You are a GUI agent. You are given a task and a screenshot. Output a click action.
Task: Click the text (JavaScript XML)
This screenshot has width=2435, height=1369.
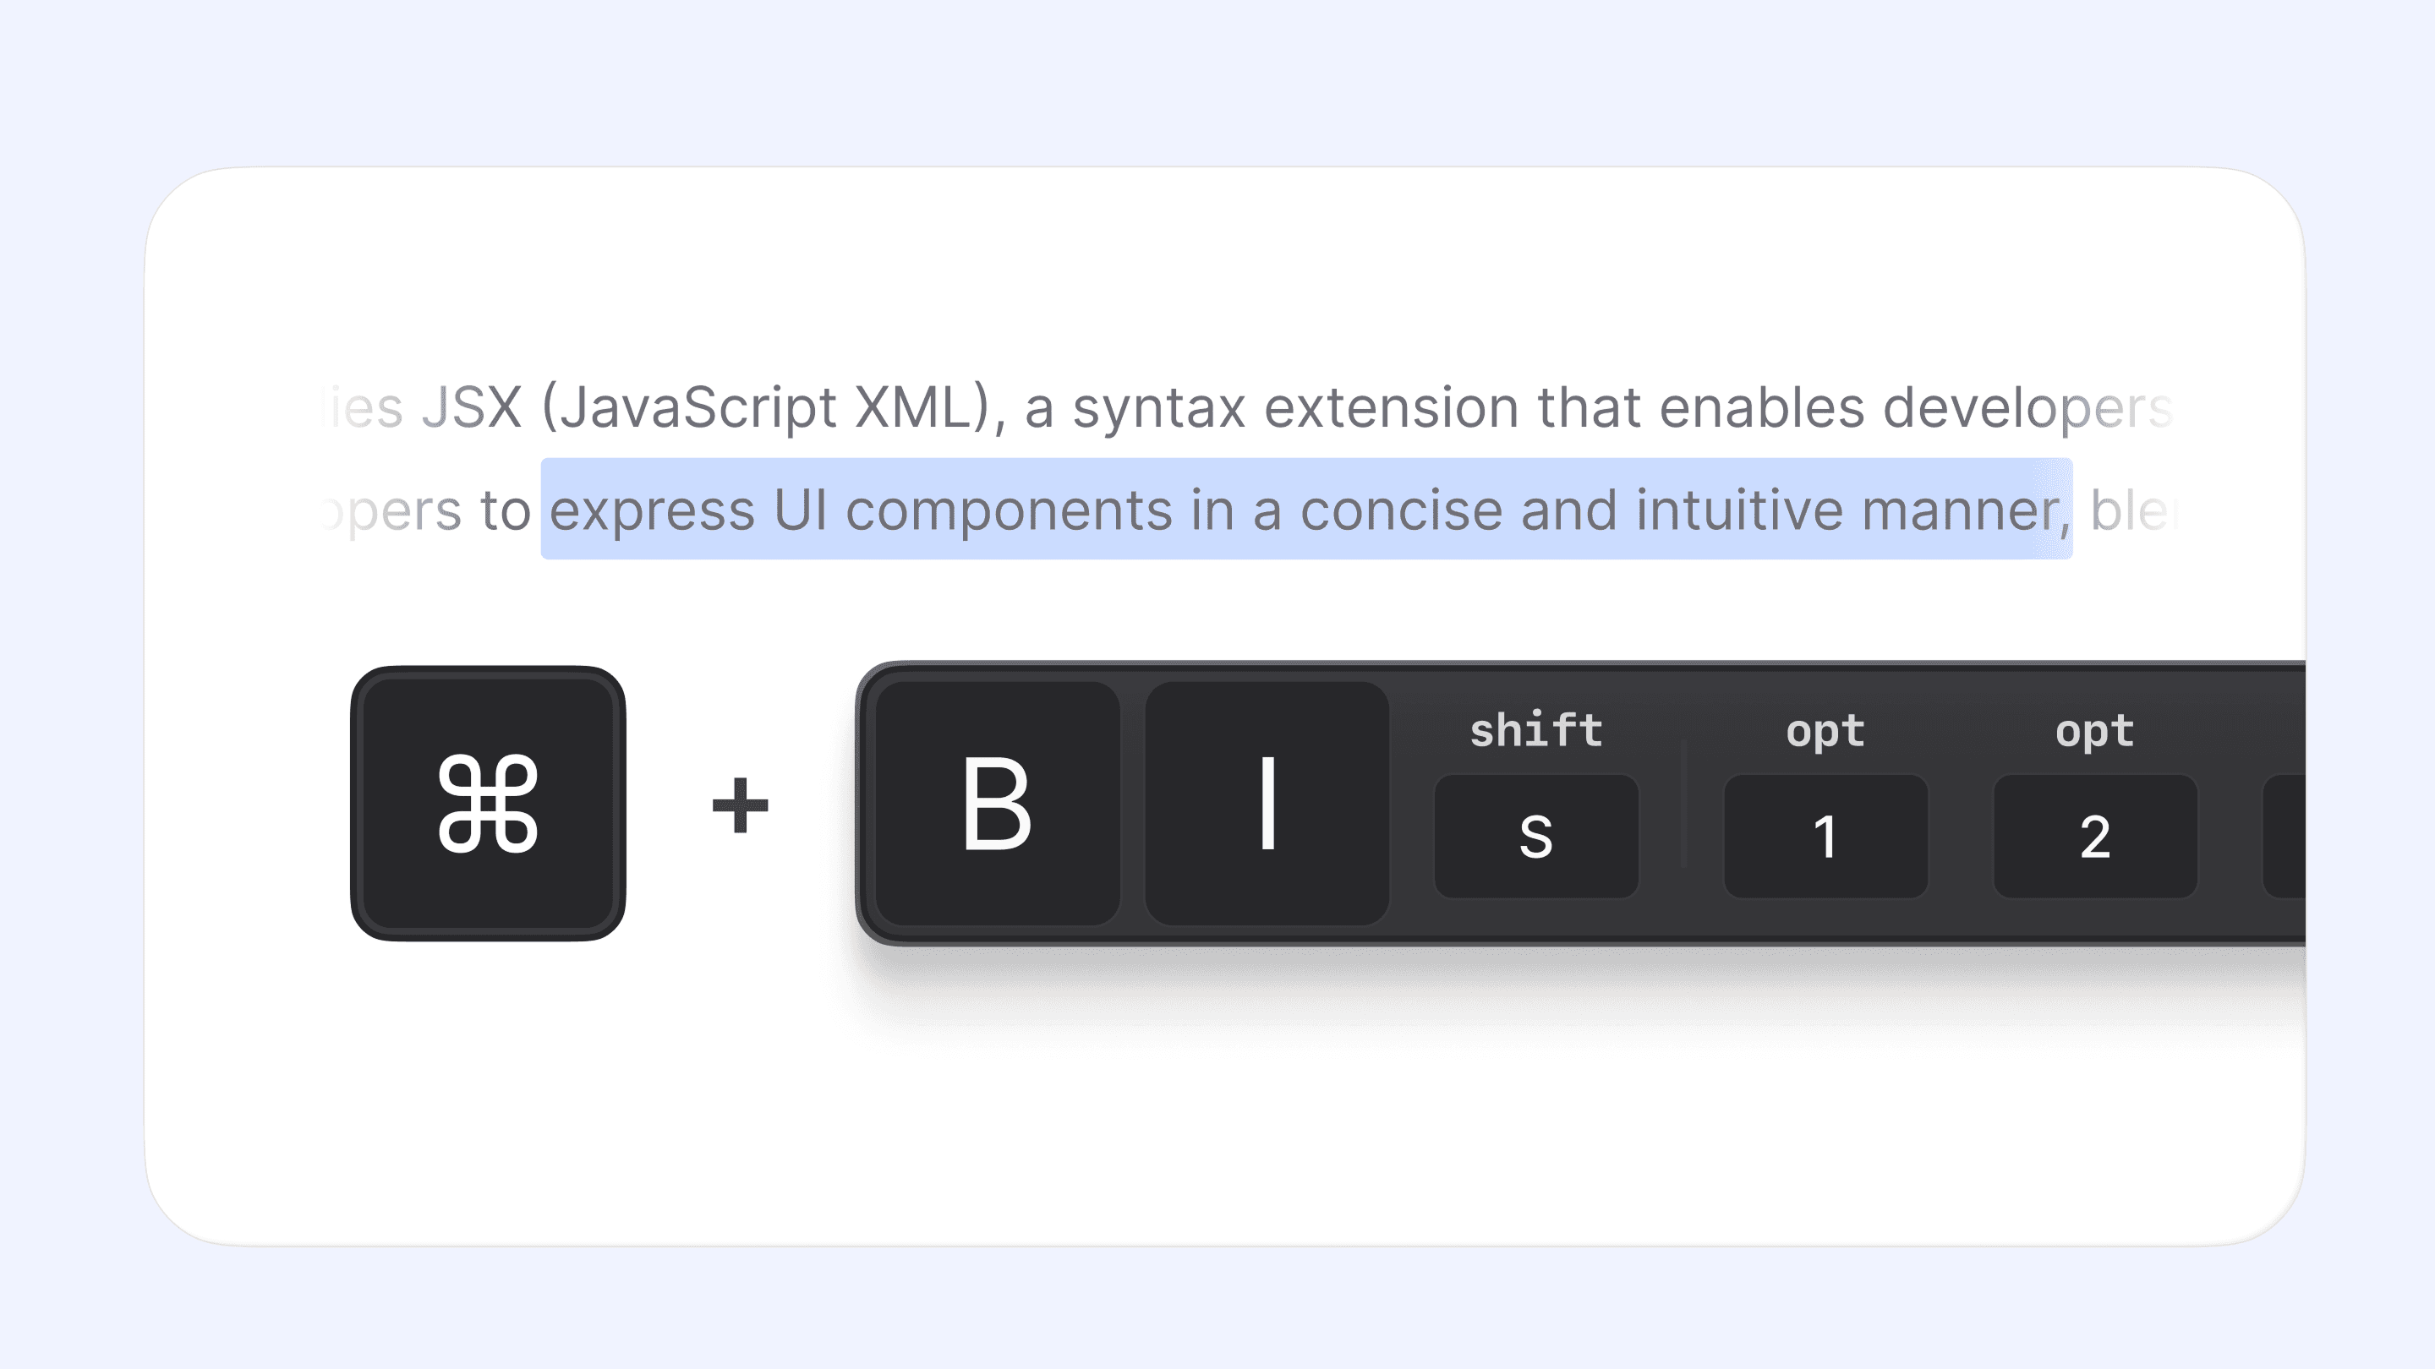pyautogui.click(x=767, y=408)
